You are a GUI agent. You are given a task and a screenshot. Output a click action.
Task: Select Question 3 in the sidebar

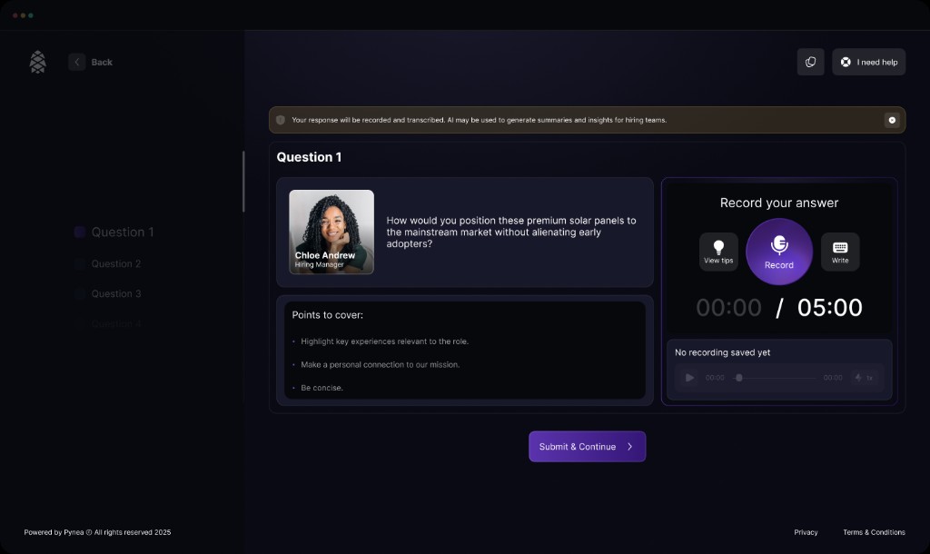point(108,293)
